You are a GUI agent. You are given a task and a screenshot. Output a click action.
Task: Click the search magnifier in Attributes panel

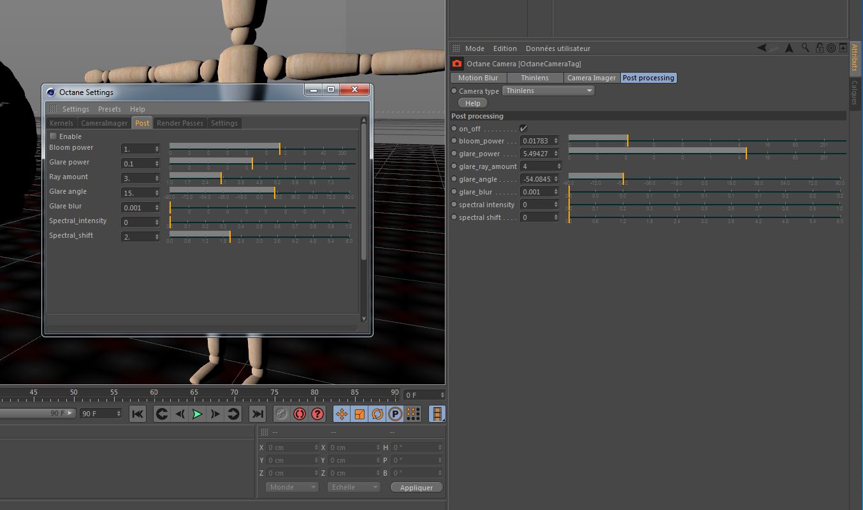806,48
